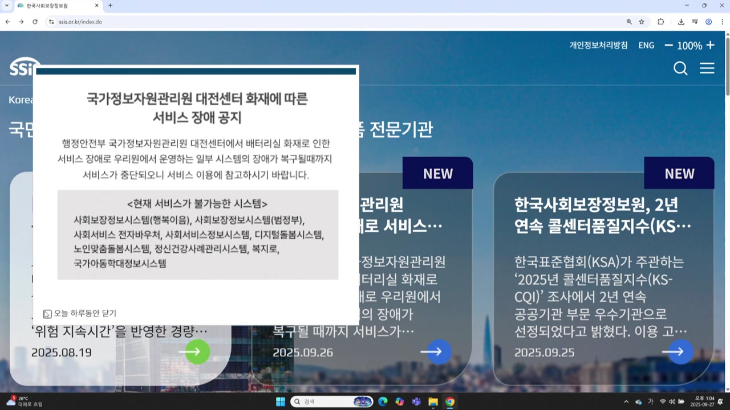This screenshot has width=730, height=410.
Task: Open the 개인정보처리방침 link
Action: [x=598, y=45]
